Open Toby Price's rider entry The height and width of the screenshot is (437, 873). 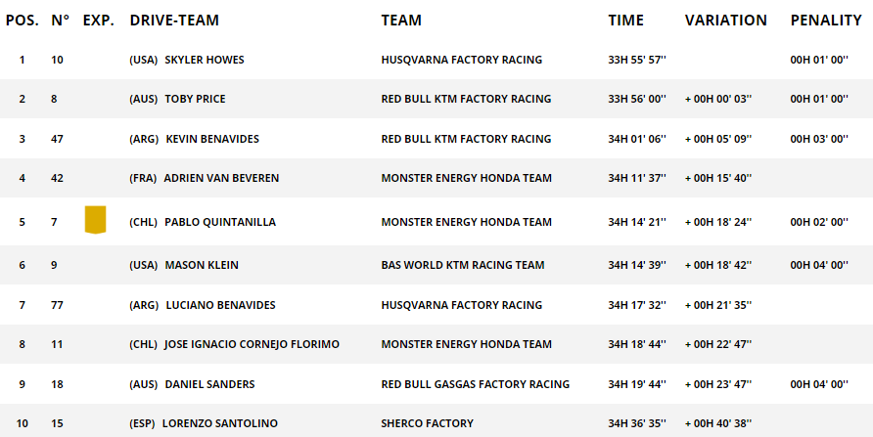pyautogui.click(x=195, y=99)
